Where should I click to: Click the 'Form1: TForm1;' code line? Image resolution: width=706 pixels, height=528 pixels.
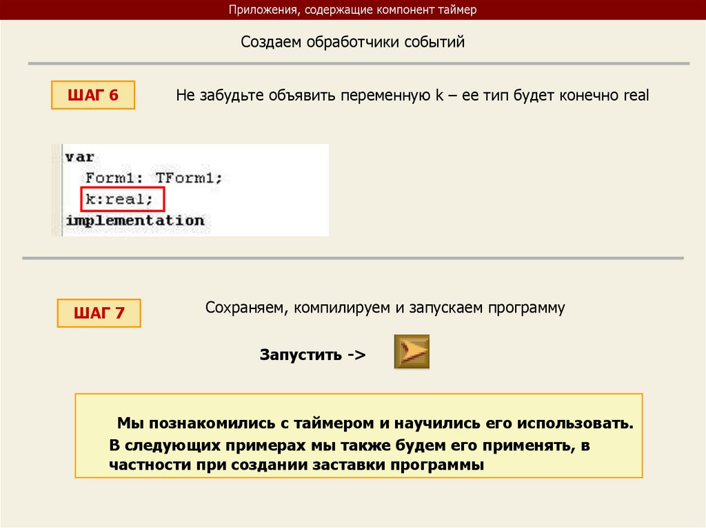pyautogui.click(x=154, y=178)
